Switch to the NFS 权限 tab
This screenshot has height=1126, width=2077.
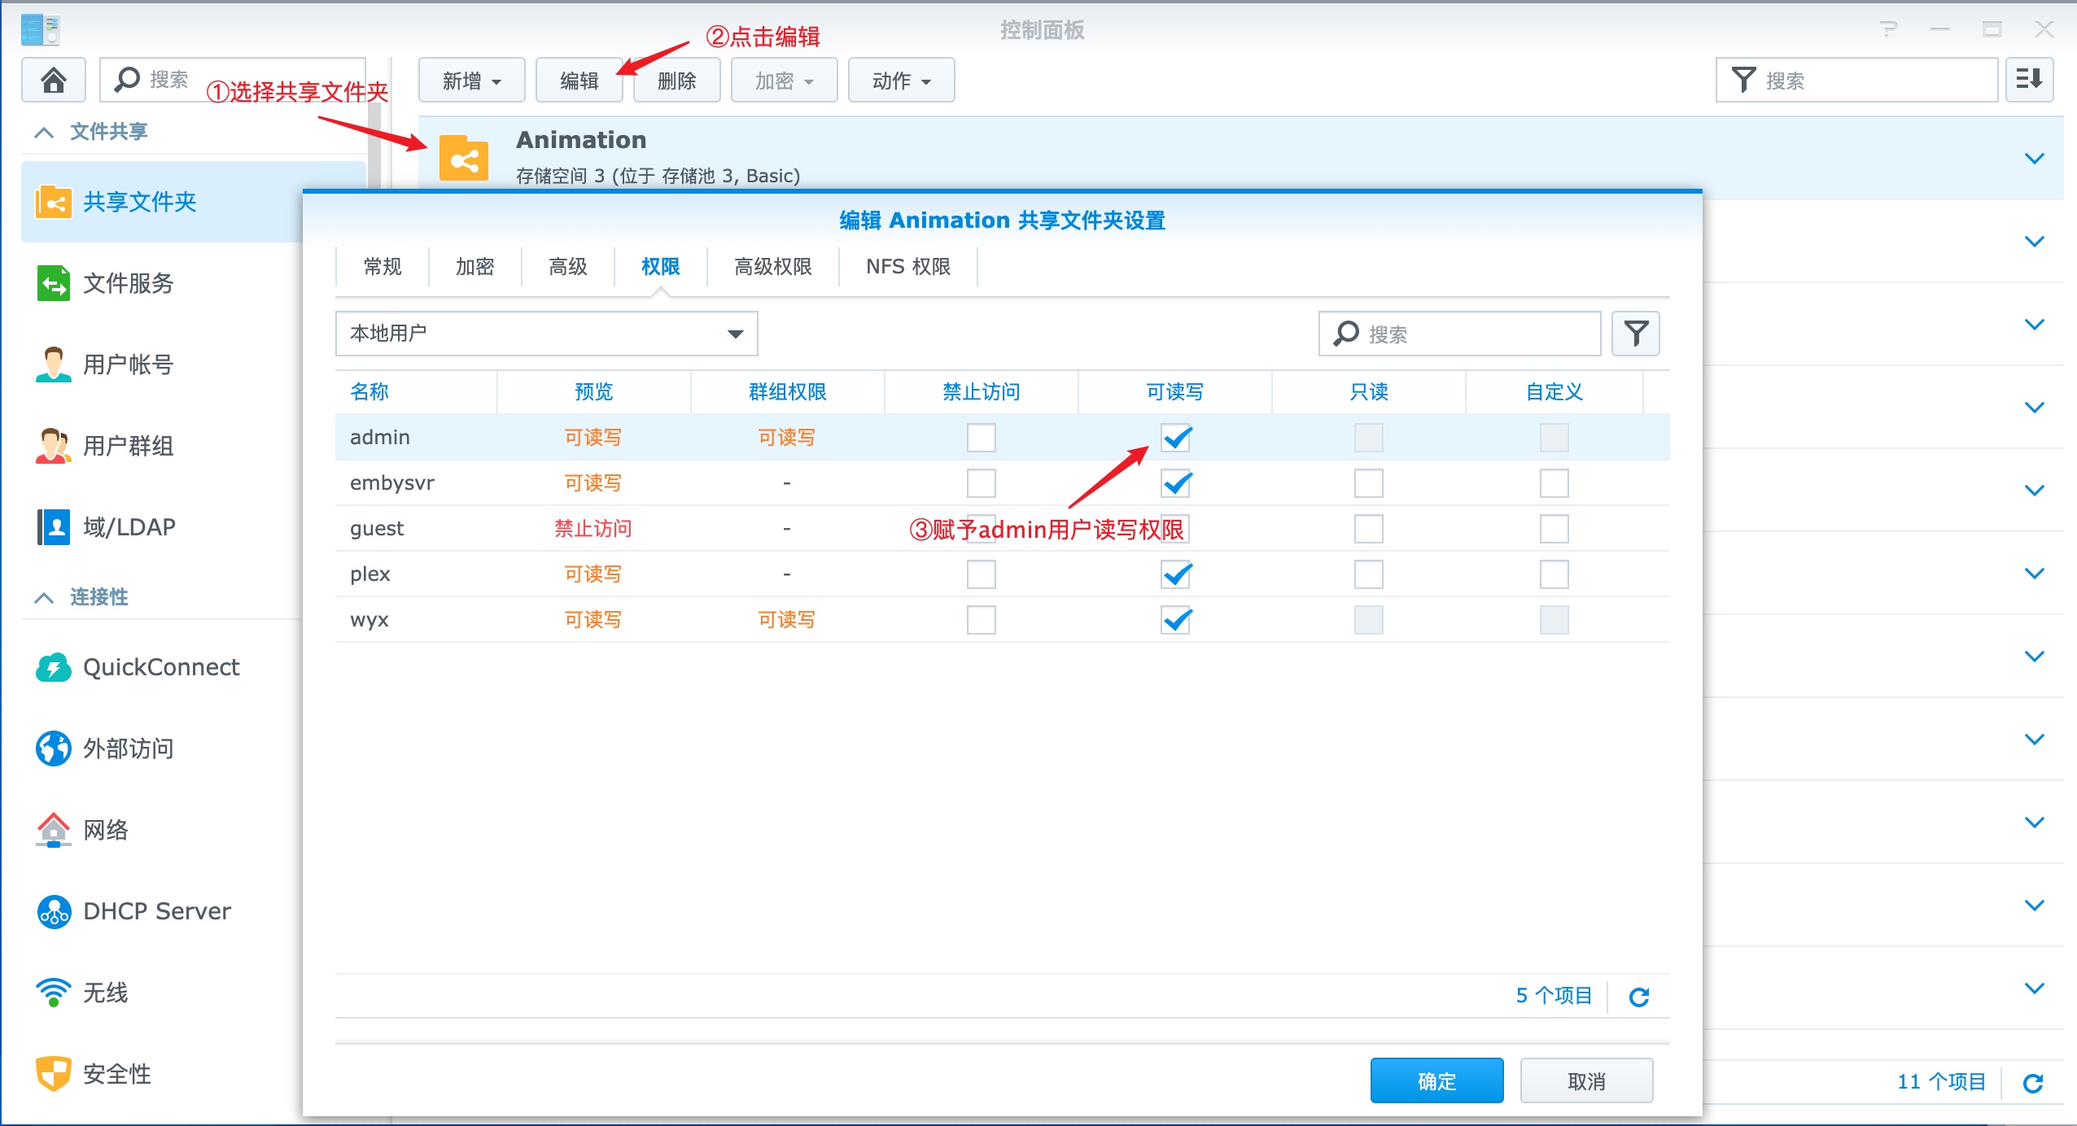pos(907,267)
